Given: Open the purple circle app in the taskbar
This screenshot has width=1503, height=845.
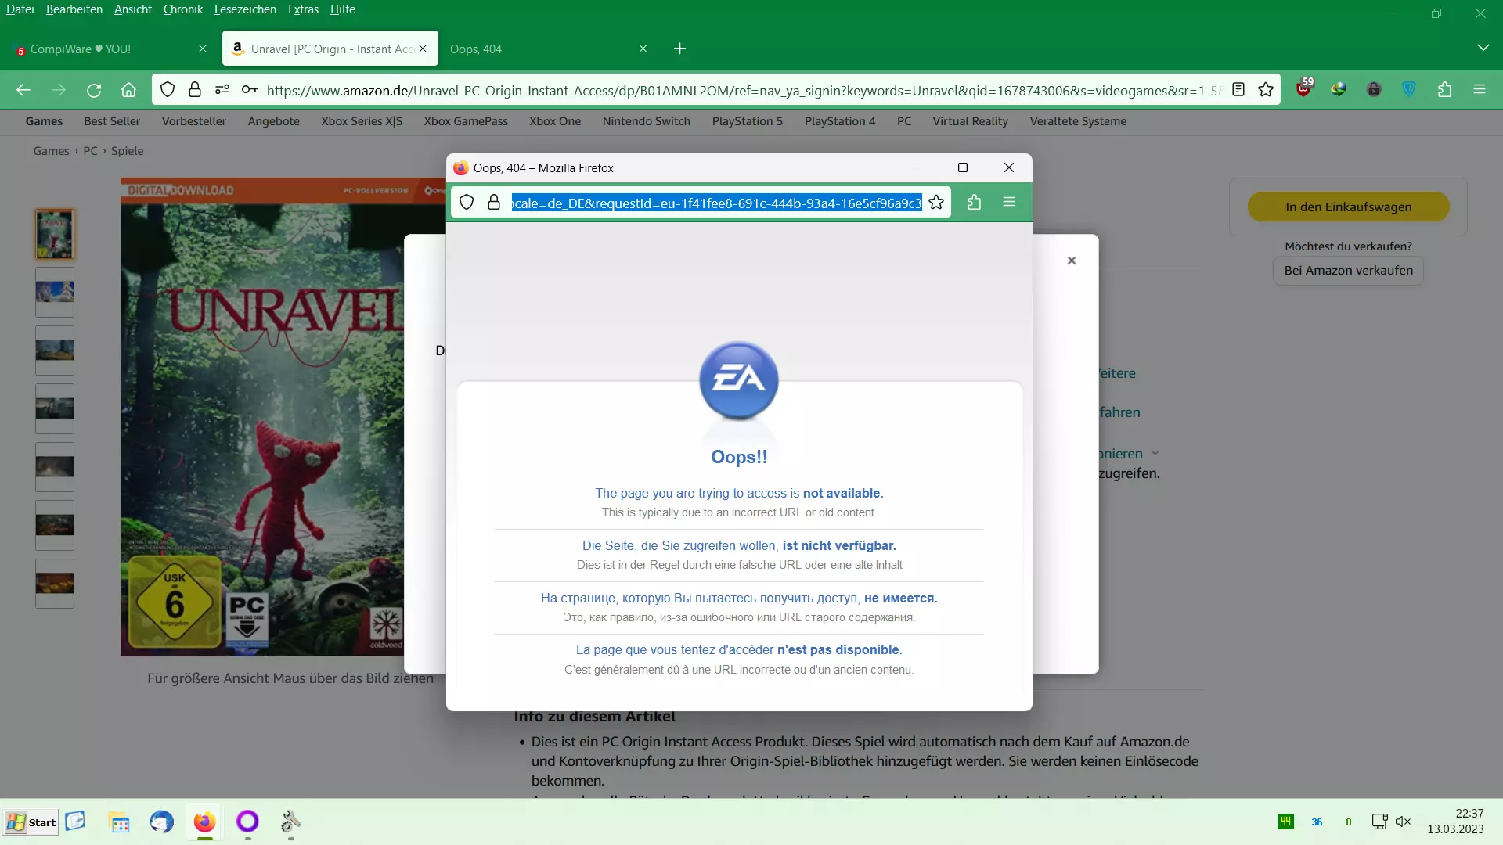Looking at the screenshot, I should tap(247, 822).
